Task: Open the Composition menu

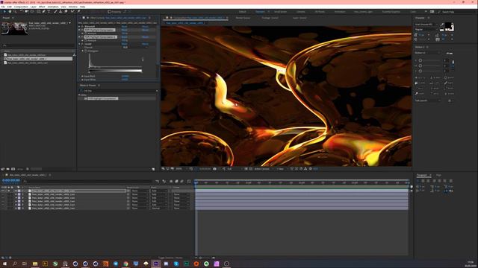Action: (x=21, y=7)
